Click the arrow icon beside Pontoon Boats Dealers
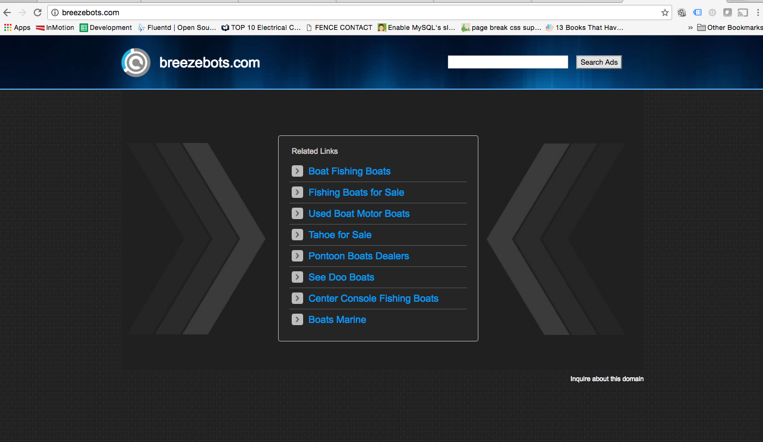Screen dimensions: 763x442 [x=297, y=256]
